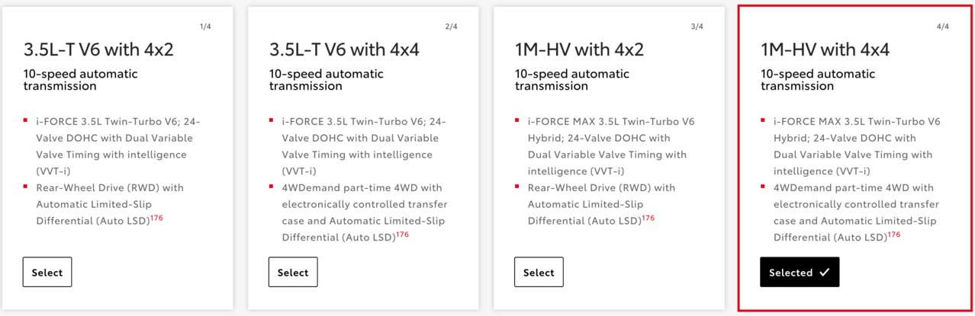Click the 1/4 card counter
The width and height of the screenshot is (975, 316).
(205, 27)
